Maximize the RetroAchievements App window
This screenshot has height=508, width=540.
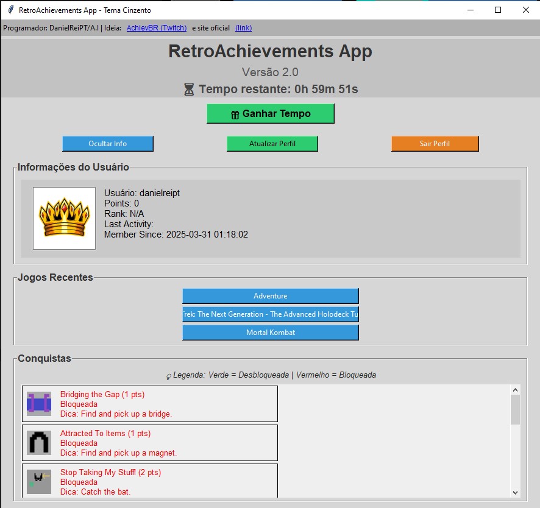pos(497,10)
